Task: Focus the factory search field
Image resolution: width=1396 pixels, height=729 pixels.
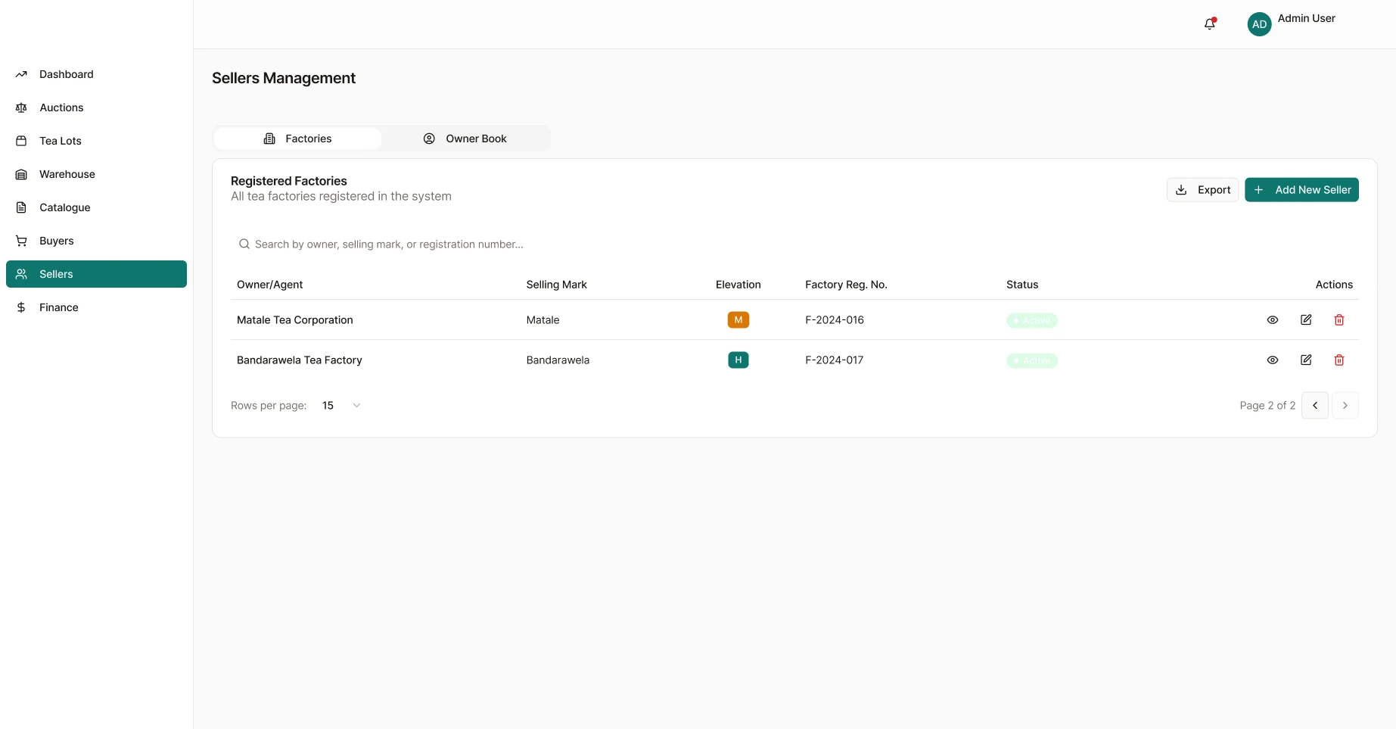Action: click(x=794, y=245)
